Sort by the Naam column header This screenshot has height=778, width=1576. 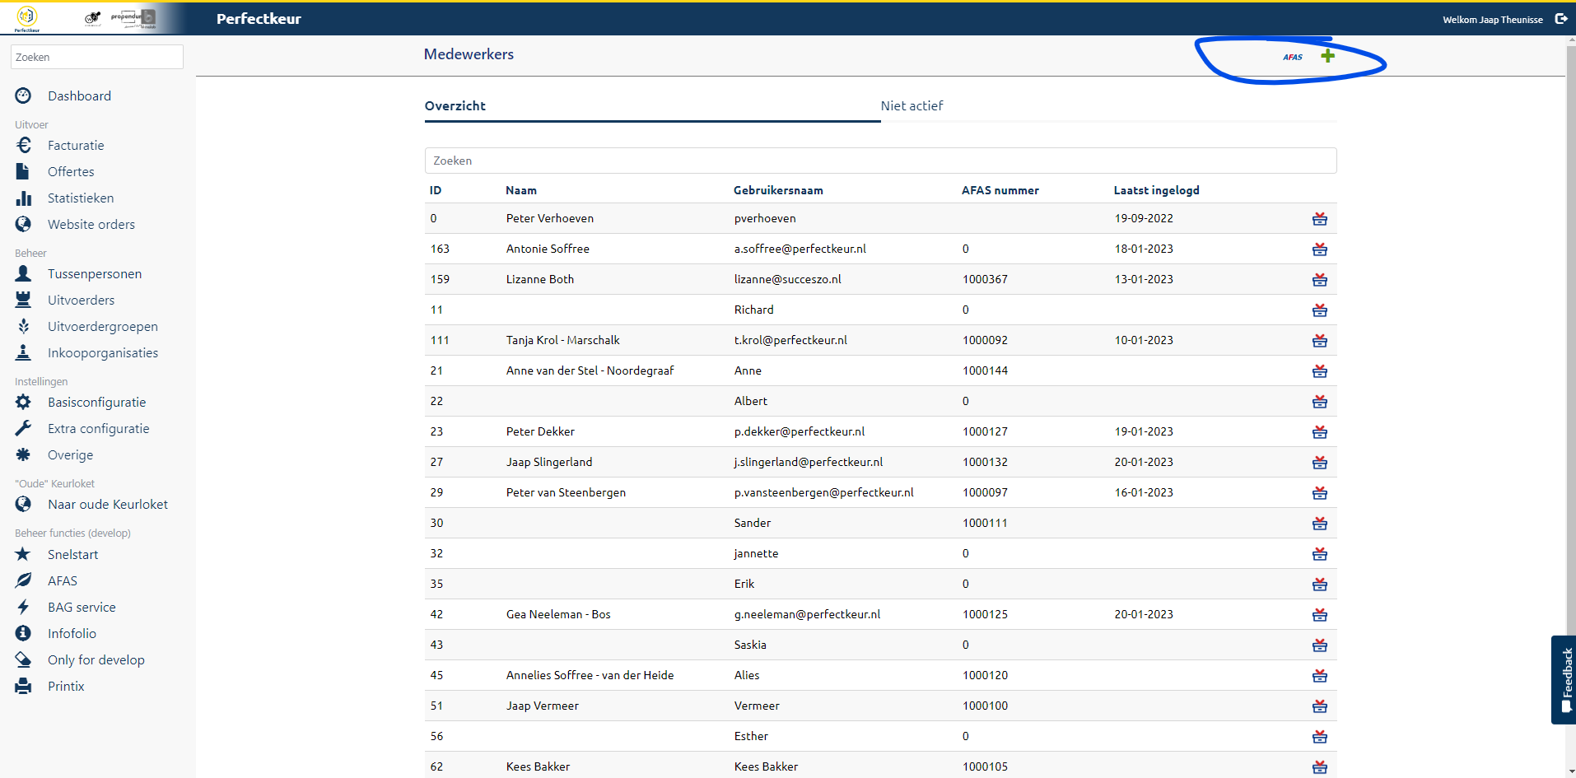(521, 190)
